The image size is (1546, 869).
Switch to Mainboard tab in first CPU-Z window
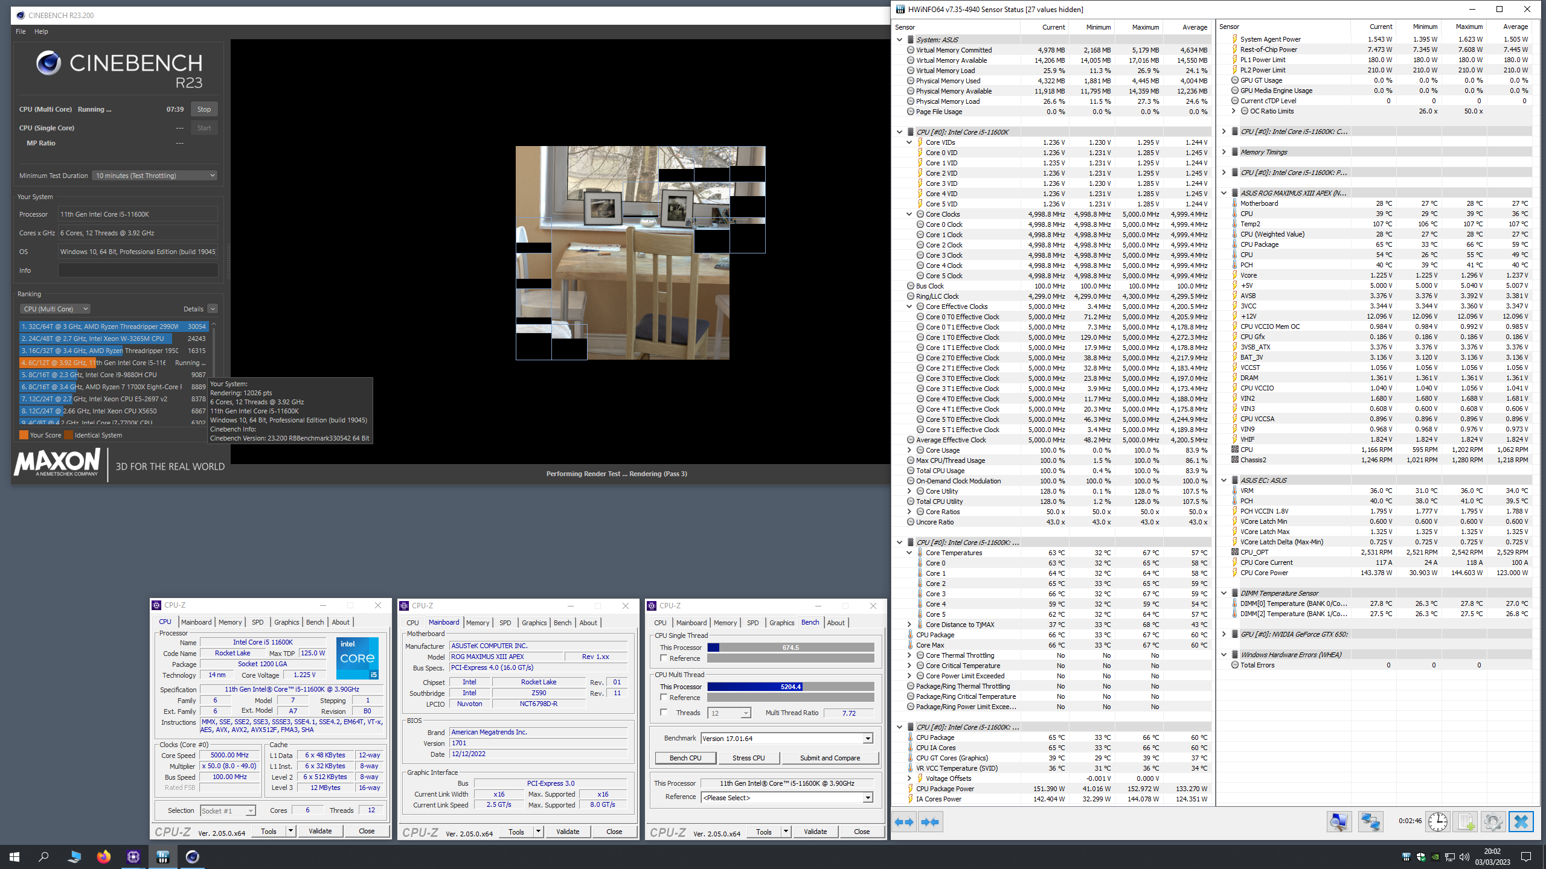(196, 622)
